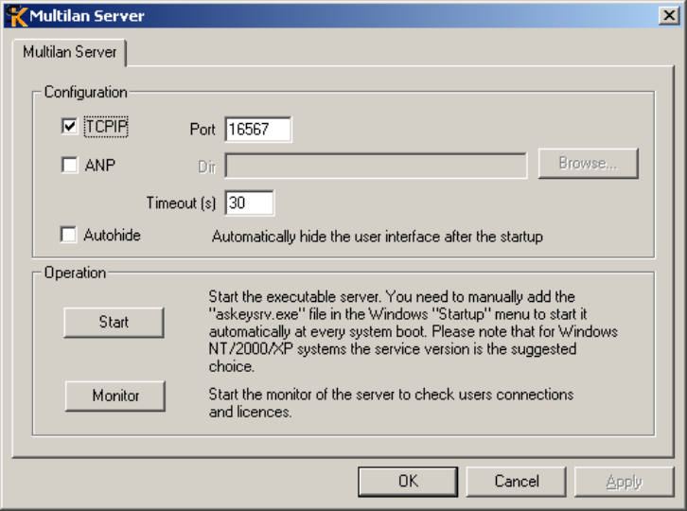The image size is (687, 511).
Task: Select the Multilan Server tab
Action: point(70,52)
